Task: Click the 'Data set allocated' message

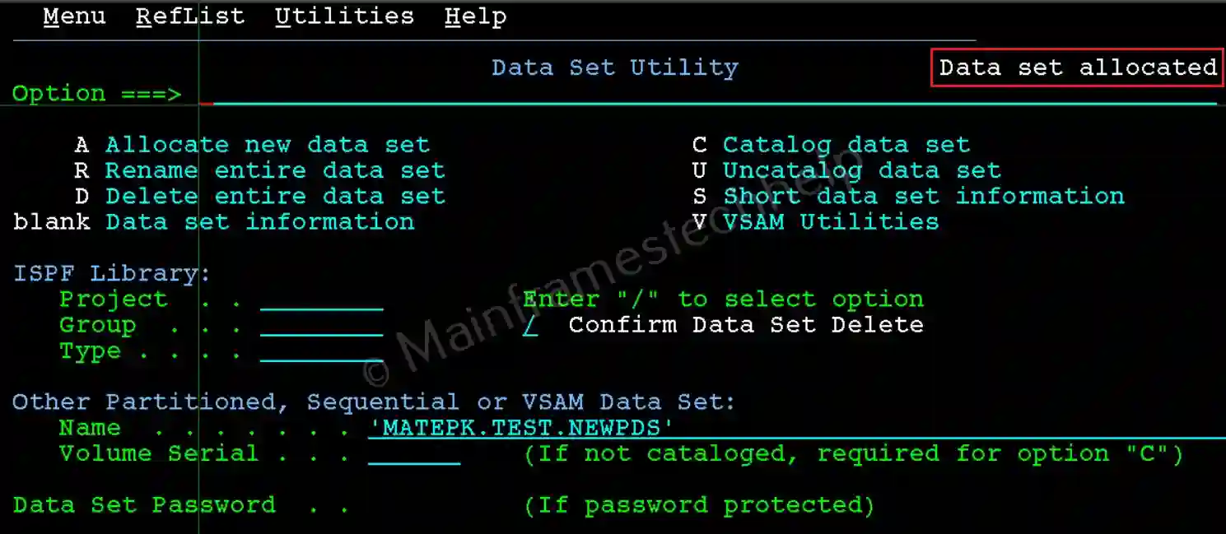Action: [1077, 67]
